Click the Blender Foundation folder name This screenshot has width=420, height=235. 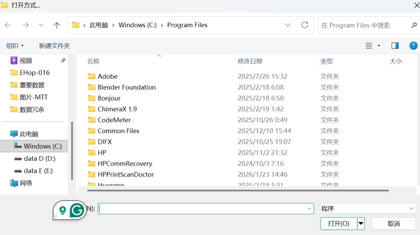tap(127, 87)
